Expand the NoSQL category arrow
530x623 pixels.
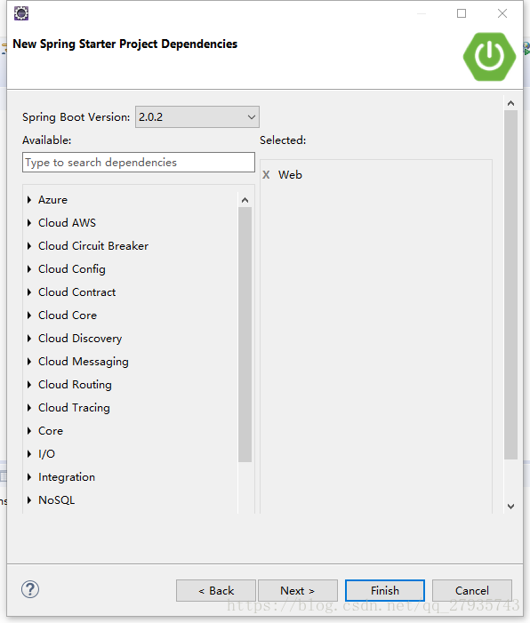(x=29, y=499)
